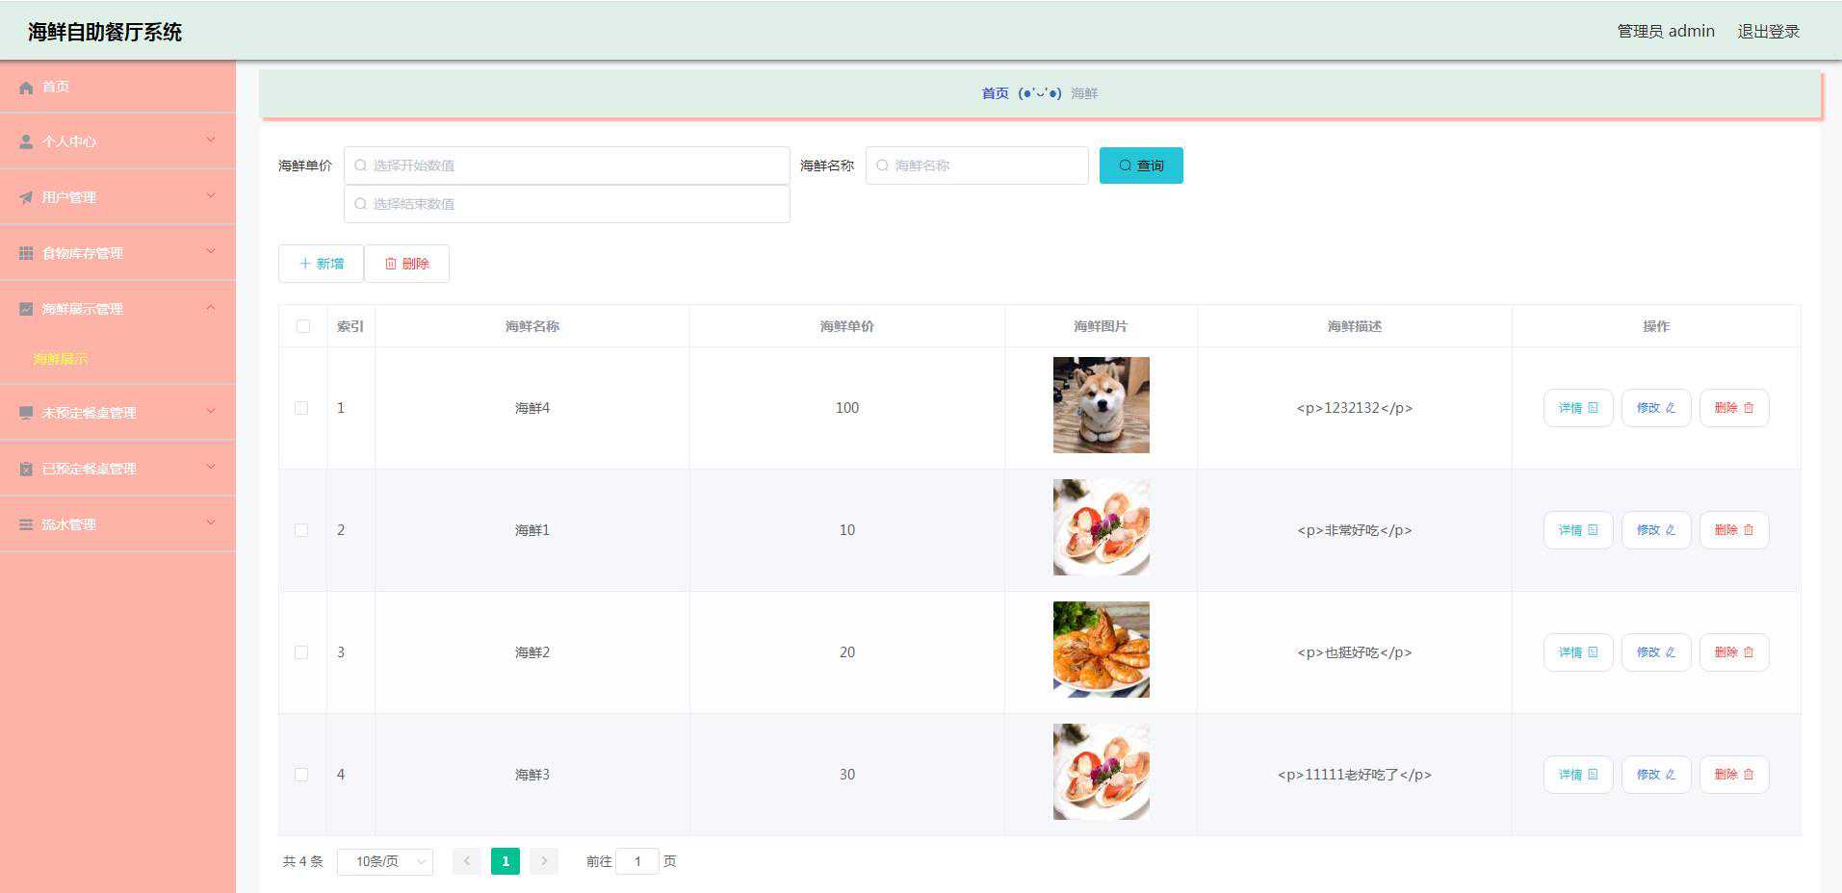The height and width of the screenshot is (893, 1842).
Task: Click the search icon in 海鲜名称 field
Action: (882, 166)
